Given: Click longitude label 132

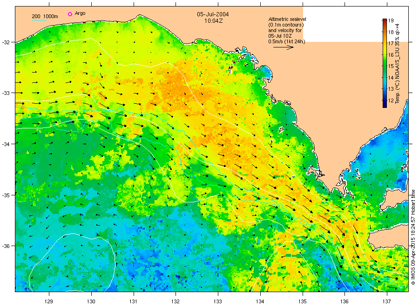Looking at the screenshot, I should (176, 301).
